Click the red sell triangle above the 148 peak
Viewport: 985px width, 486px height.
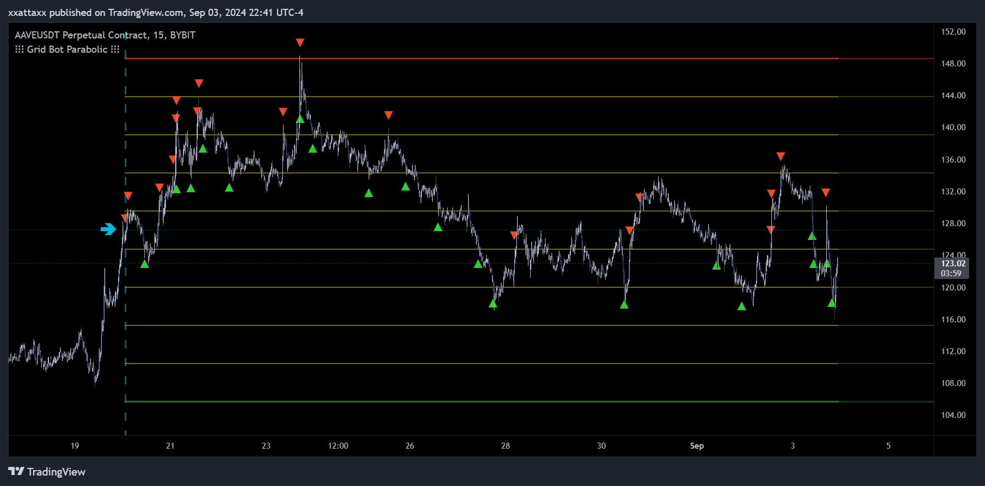pyautogui.click(x=300, y=43)
